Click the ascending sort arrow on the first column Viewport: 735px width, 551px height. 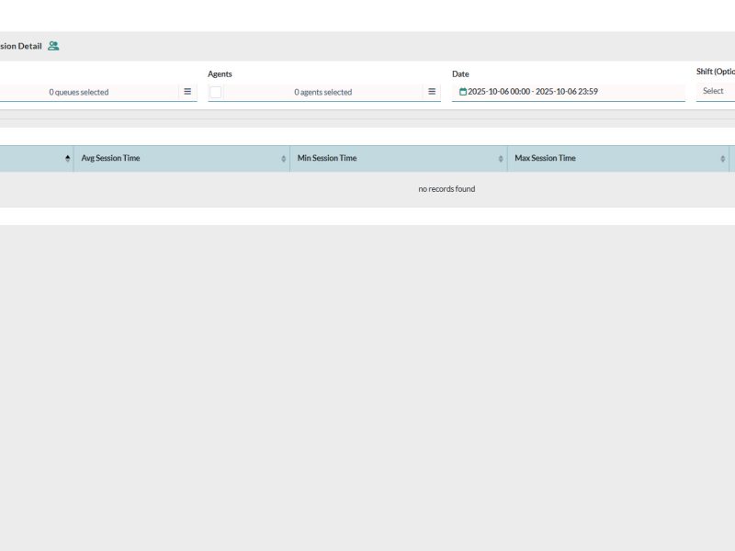click(67, 157)
